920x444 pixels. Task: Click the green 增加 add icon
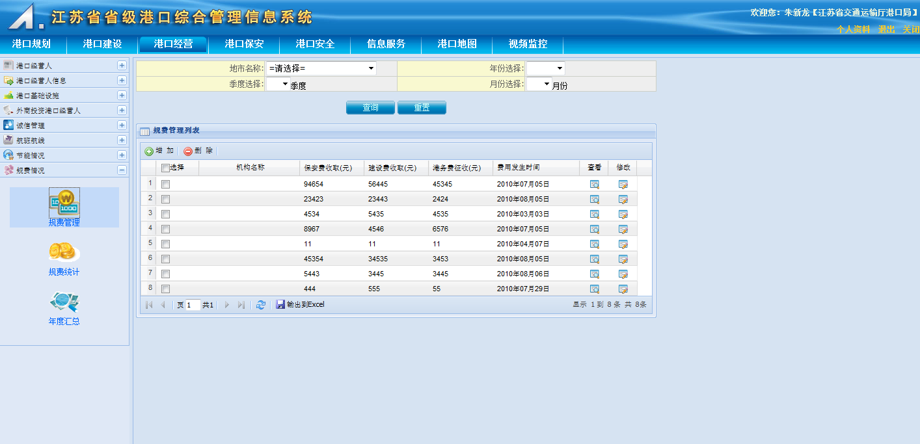point(149,151)
